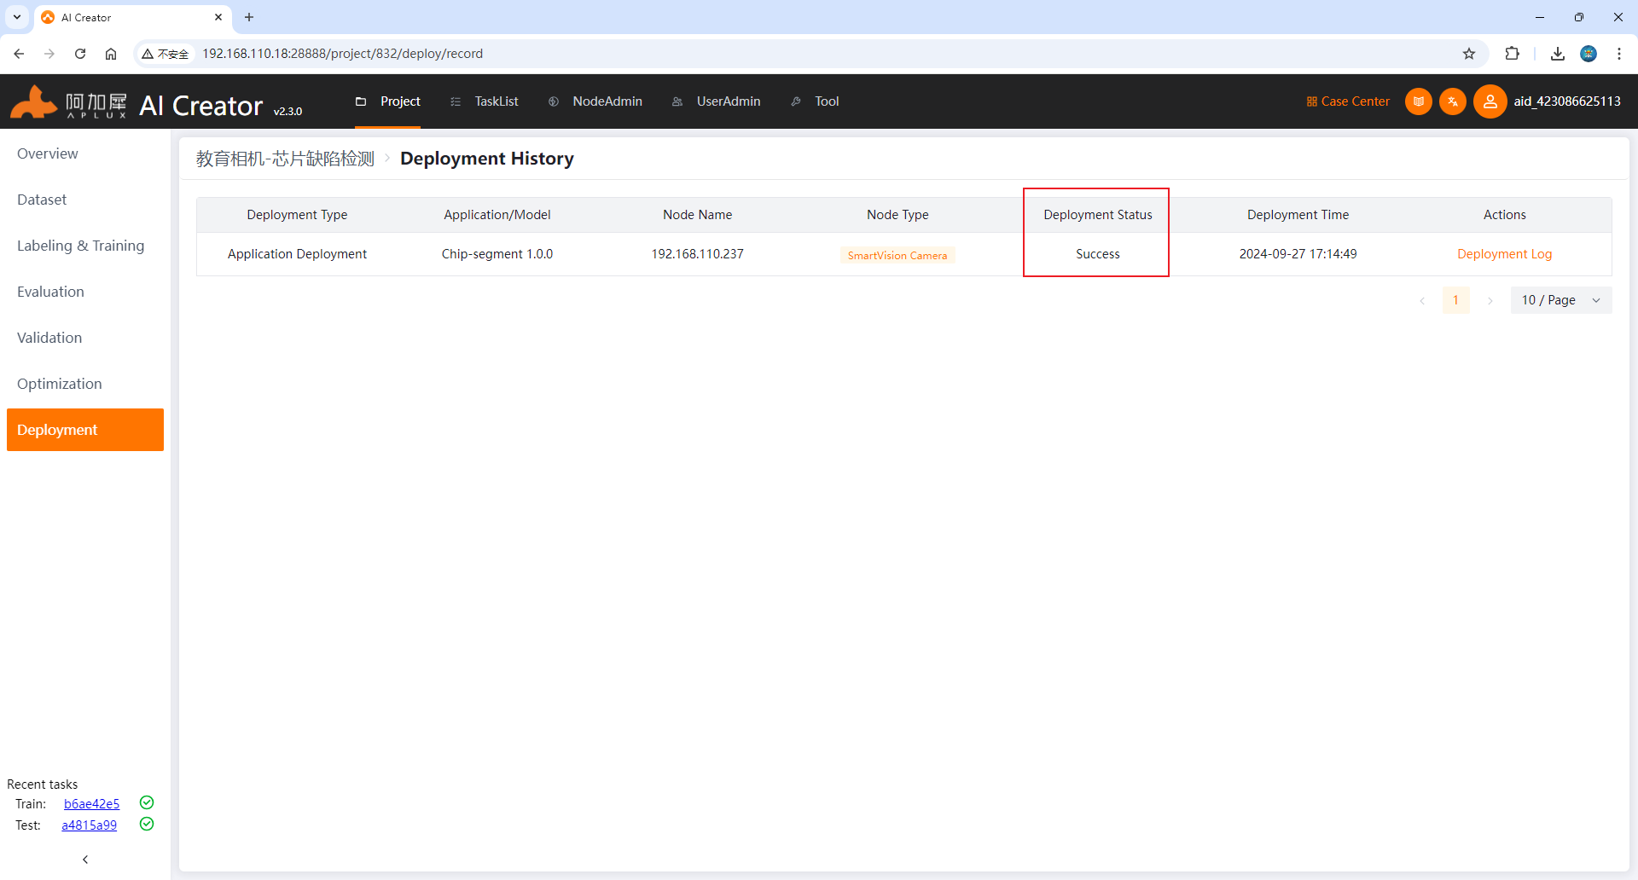The image size is (1638, 880).
Task: Click username aid_423086625113
Action: pyautogui.click(x=1567, y=101)
